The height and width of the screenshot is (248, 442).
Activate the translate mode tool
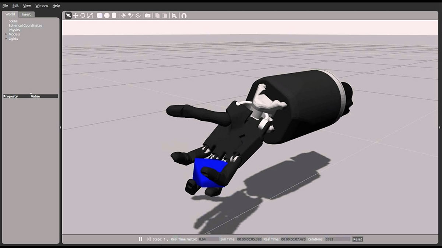tap(76, 15)
